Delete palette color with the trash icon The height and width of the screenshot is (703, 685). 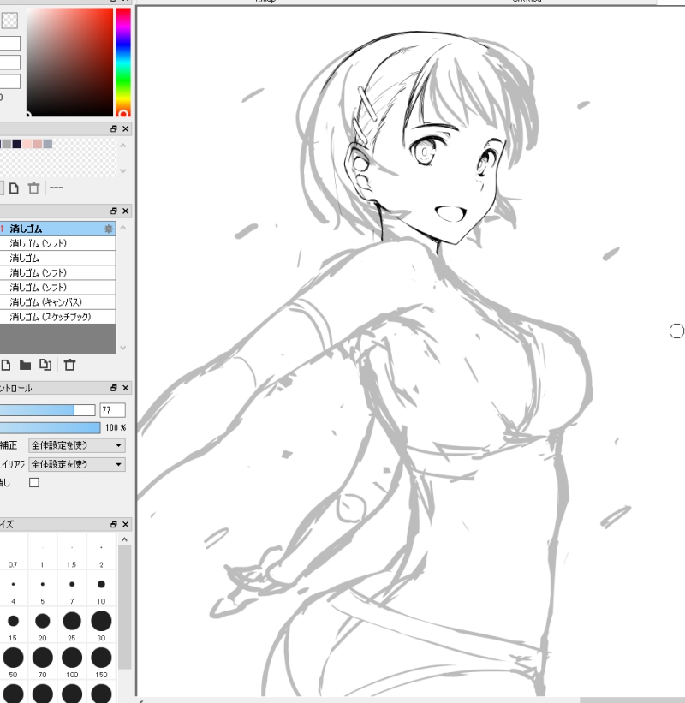[x=33, y=188]
